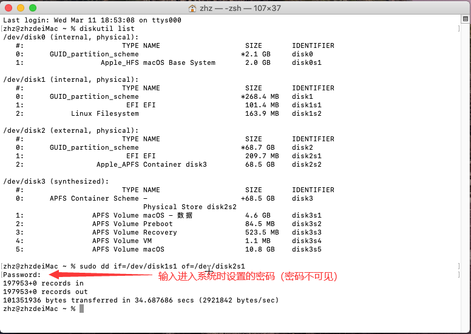Click the terminal cursor block at last prompt
The image size is (471, 334).
(x=81, y=309)
